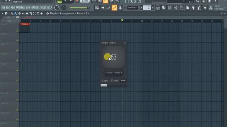Screen dimensions: 227x127
Task: Toggle the SONG mode button
Action: (x=59, y=1)
